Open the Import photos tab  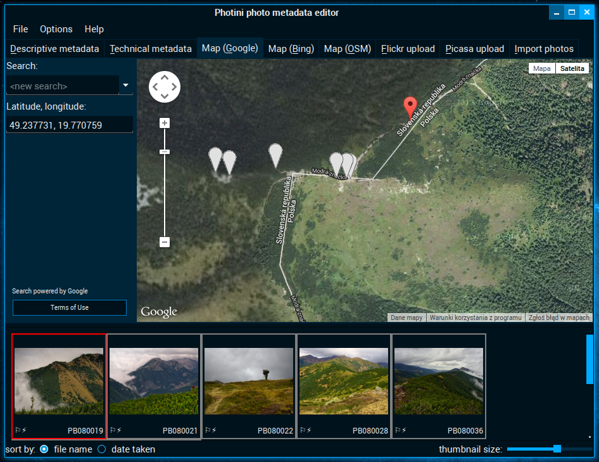tap(544, 49)
